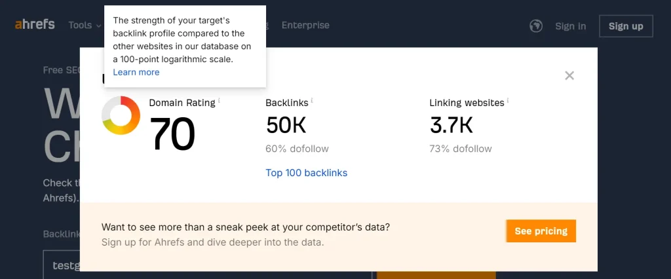Click the 50K backlinks value
671x279 pixels.
pyautogui.click(x=286, y=125)
